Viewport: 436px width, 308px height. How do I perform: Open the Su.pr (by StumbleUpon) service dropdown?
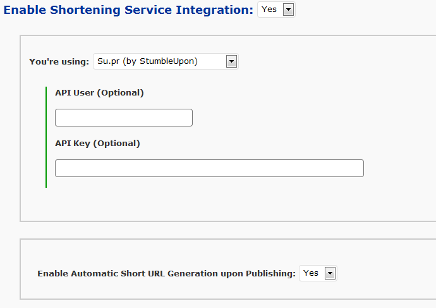click(166, 61)
